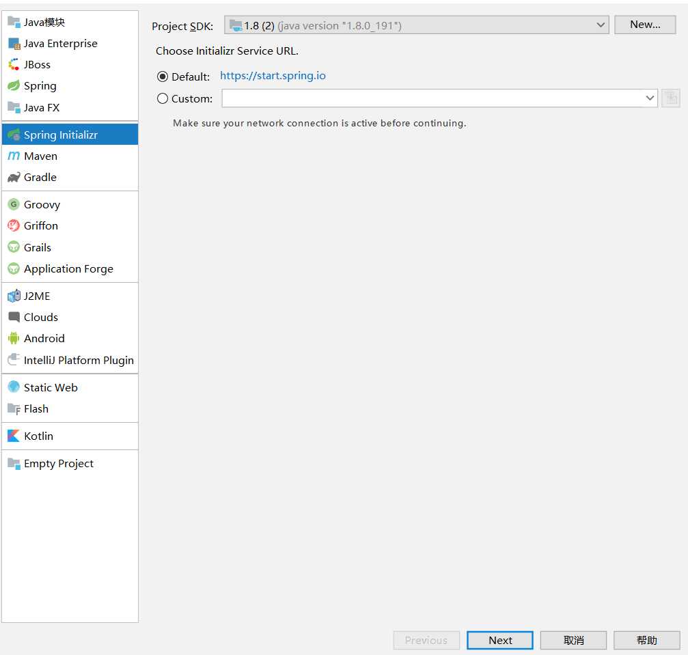Open the https://start.spring.io link
Image resolution: width=688 pixels, height=655 pixels.
(273, 76)
